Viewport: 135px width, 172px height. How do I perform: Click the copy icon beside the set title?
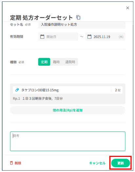coord(78,17)
